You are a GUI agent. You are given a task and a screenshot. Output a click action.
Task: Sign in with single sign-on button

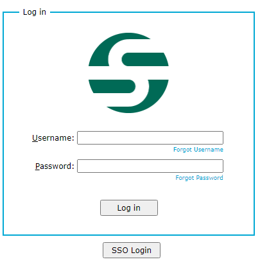click(132, 250)
